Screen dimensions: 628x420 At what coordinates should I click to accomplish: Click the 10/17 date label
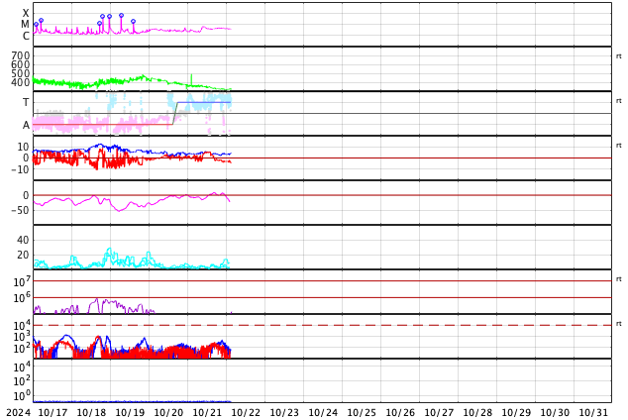tap(52, 413)
